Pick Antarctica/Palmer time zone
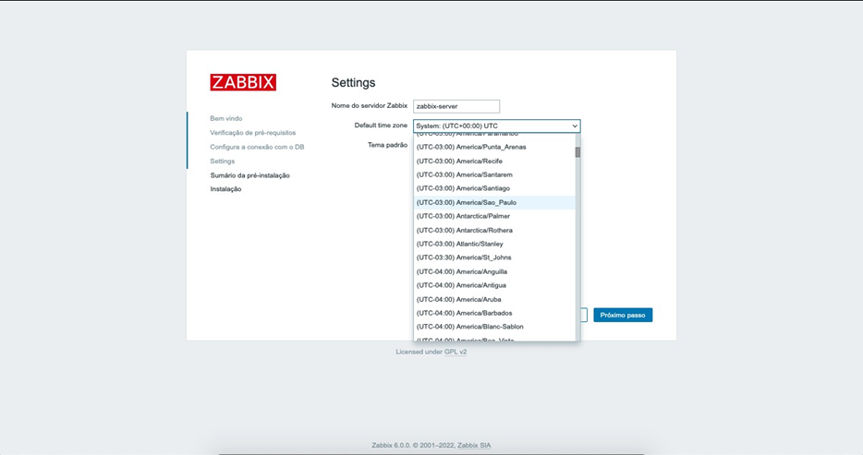This screenshot has width=863, height=455. tap(494, 216)
